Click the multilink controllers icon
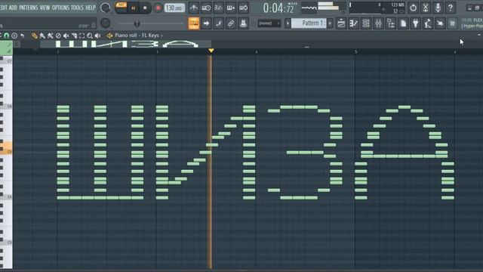Screen dimensions: 483x272 click(x=243, y=23)
